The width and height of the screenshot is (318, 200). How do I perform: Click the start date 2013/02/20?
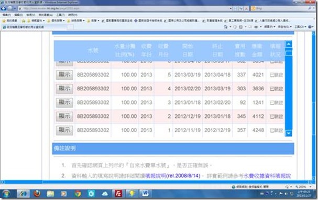(x=188, y=89)
